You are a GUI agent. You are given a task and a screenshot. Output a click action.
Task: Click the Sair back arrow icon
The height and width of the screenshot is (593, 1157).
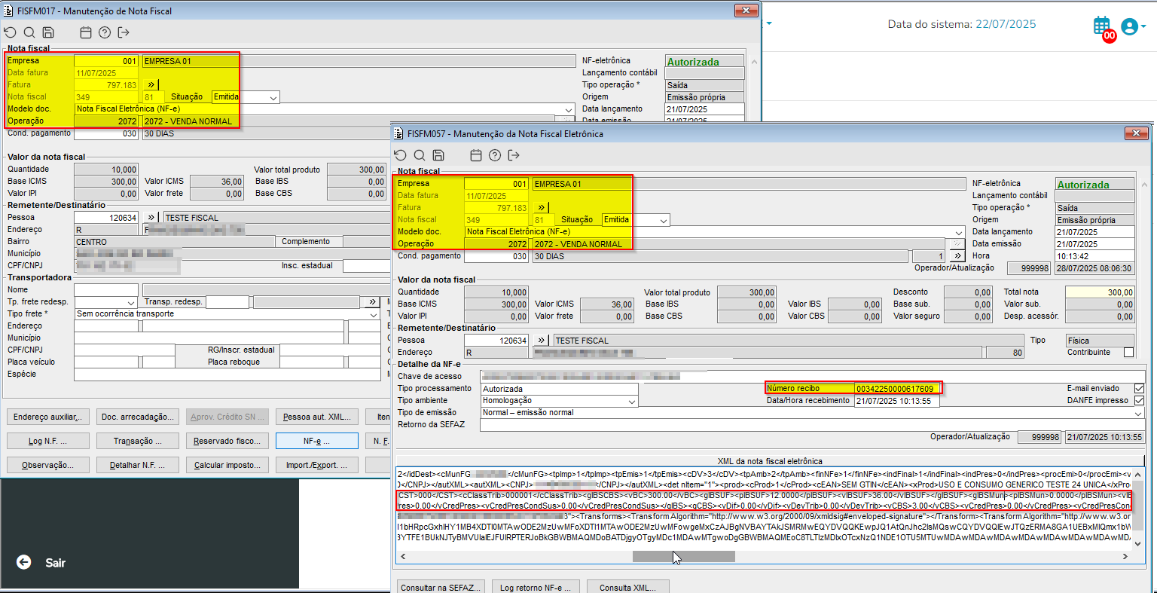point(24,562)
